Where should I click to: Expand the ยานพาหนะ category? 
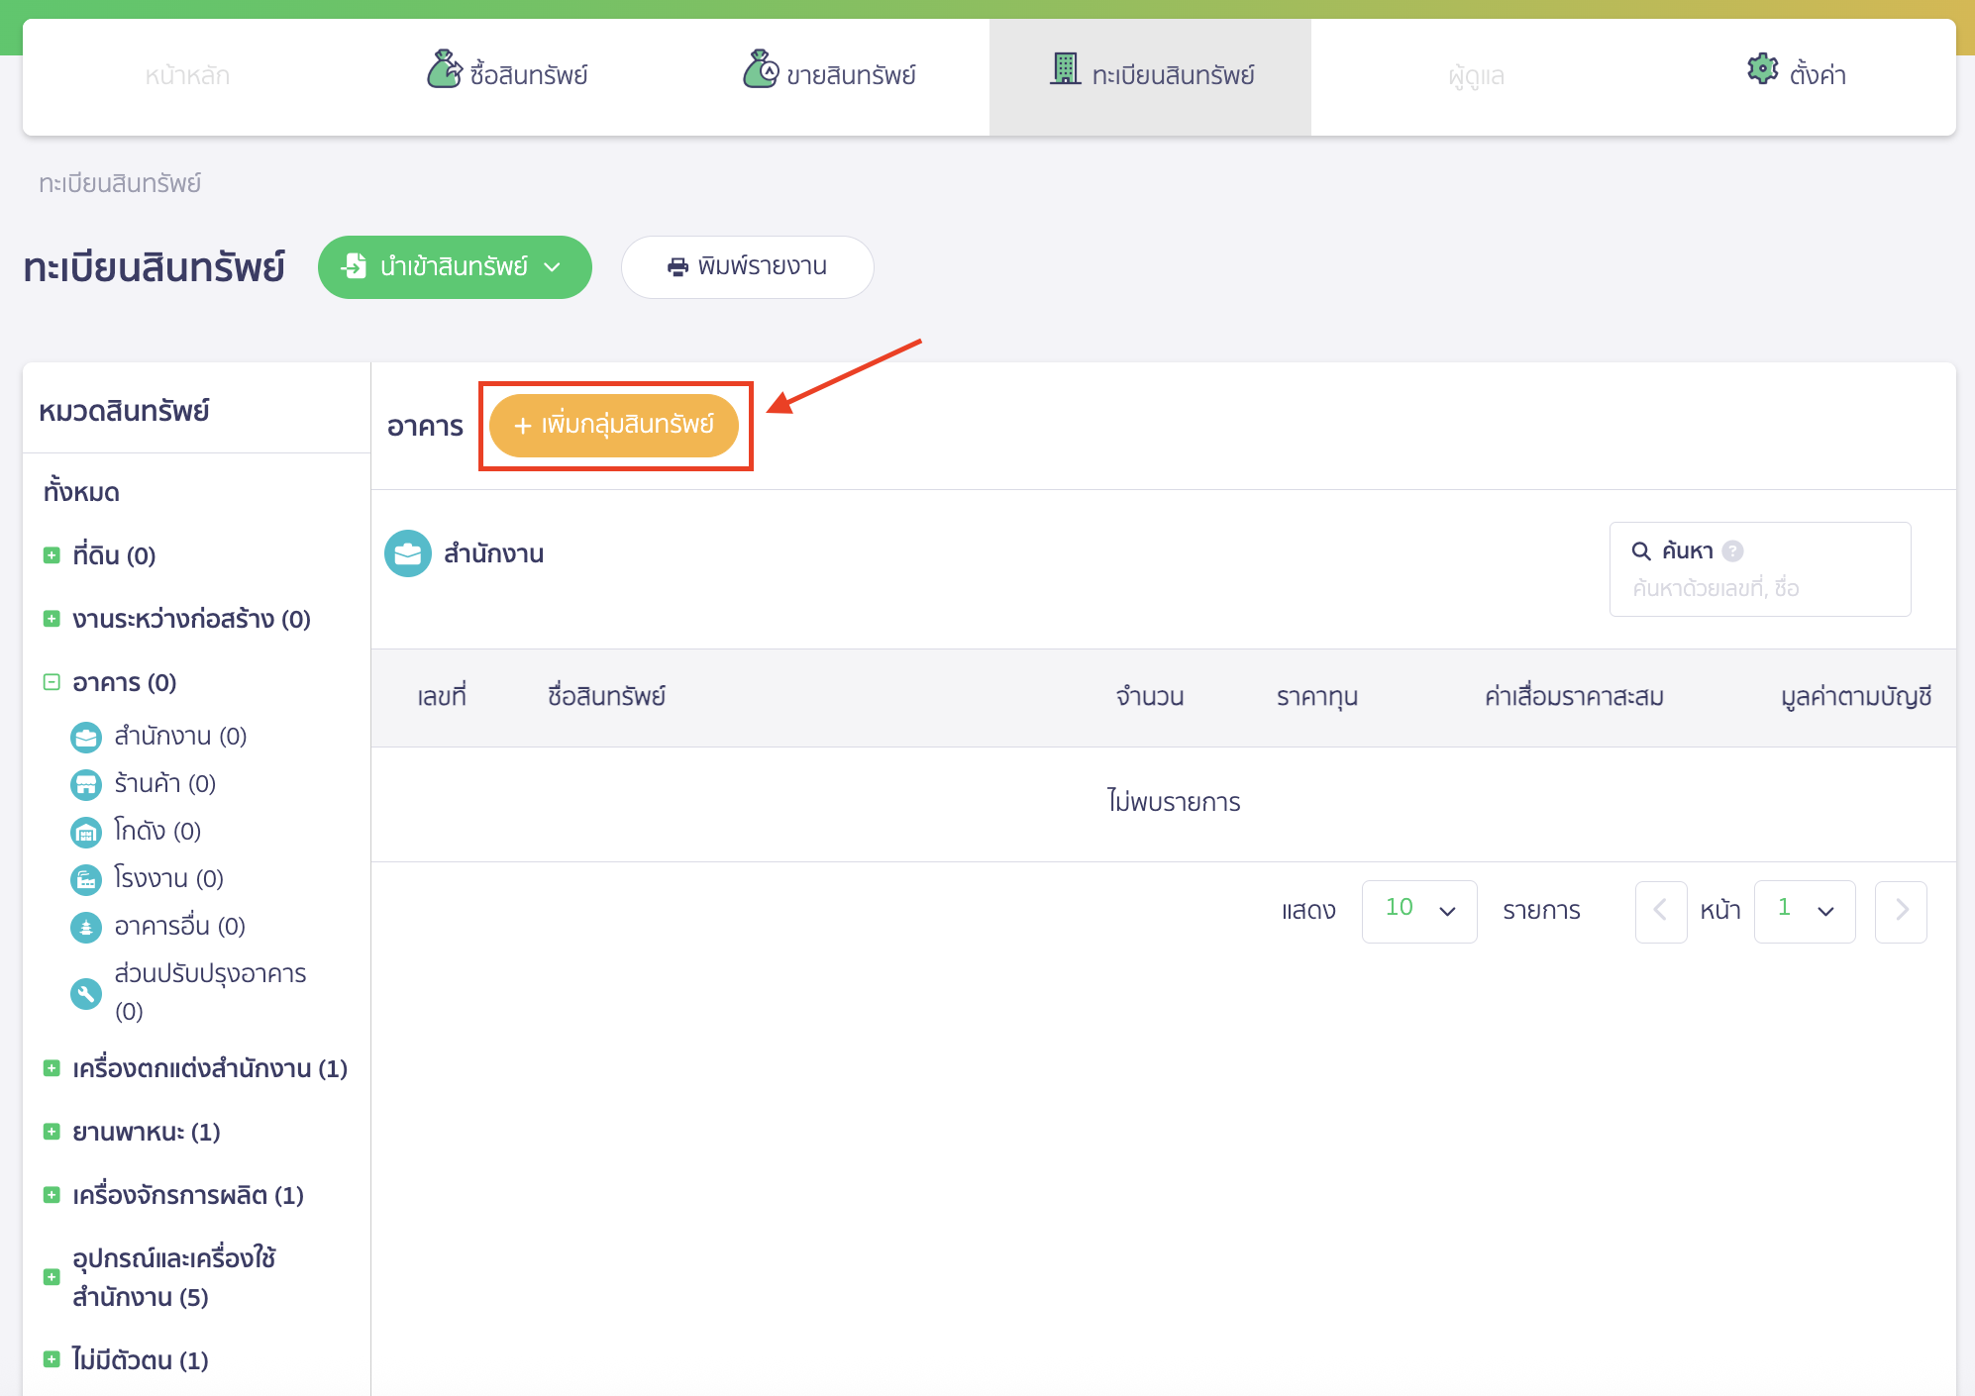click(x=52, y=1132)
